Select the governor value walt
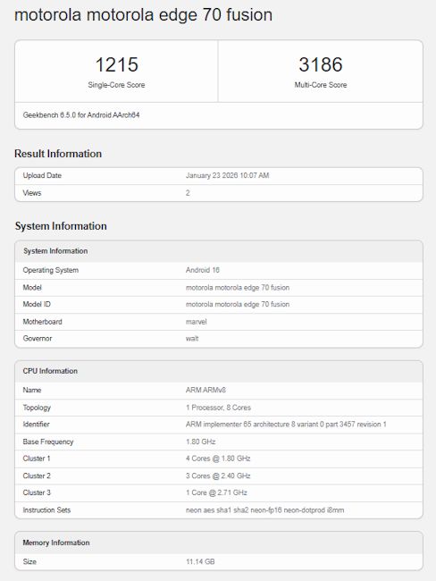Screen dimensions: 436x581 (x=192, y=338)
